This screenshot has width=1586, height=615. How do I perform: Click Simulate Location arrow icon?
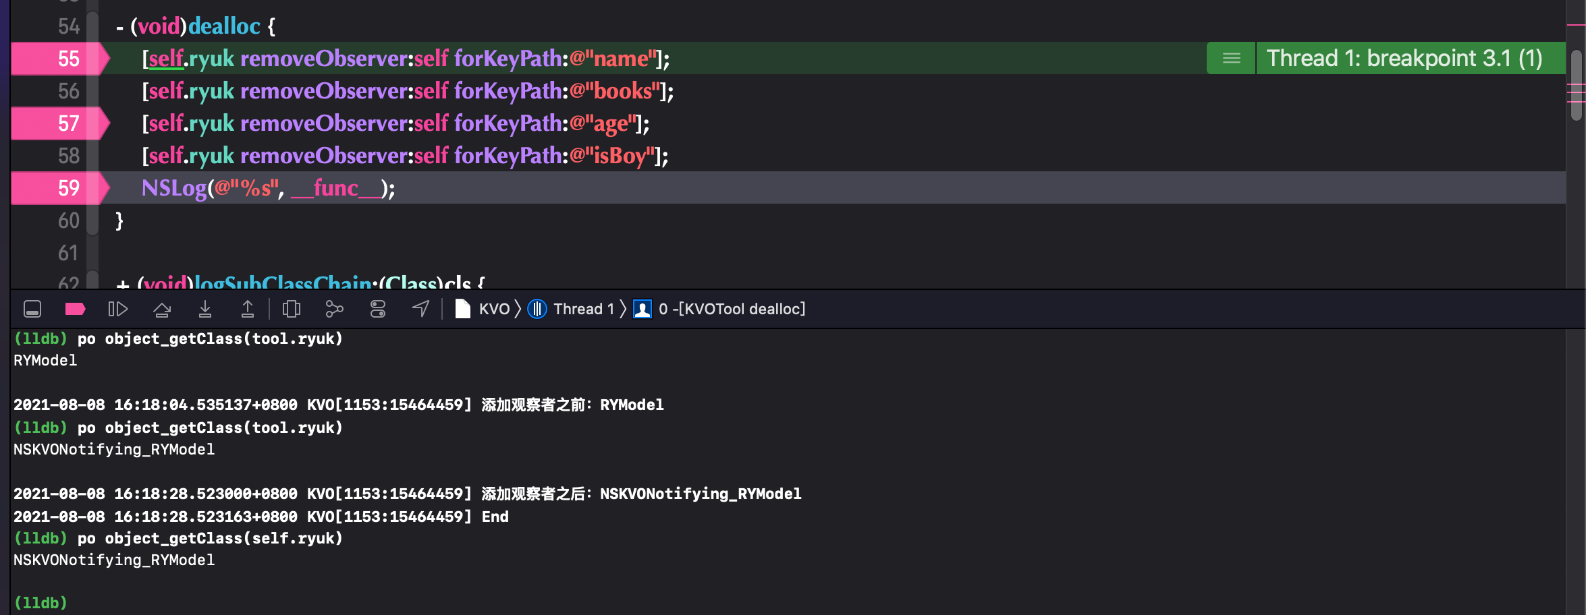(420, 309)
